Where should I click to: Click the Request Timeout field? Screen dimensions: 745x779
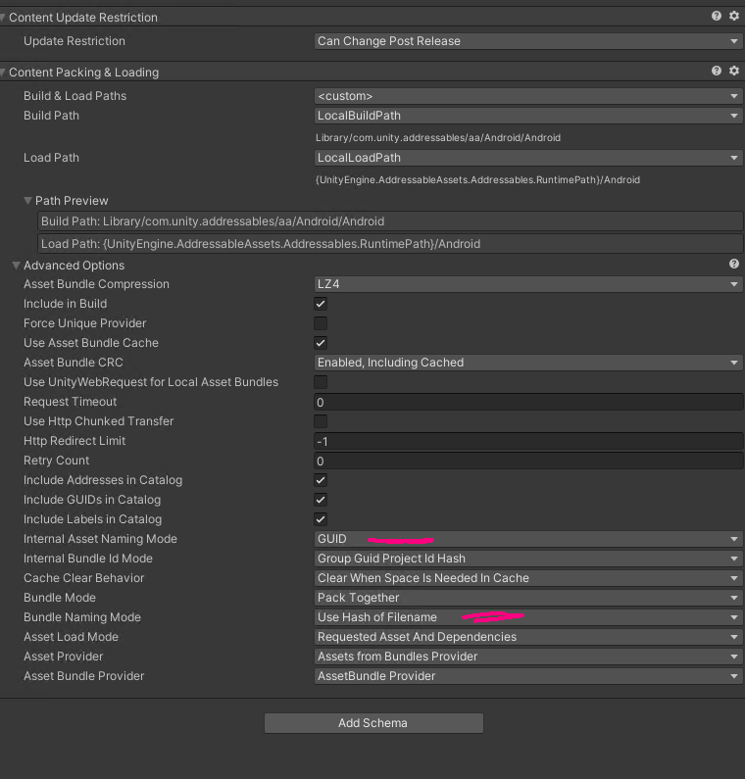(527, 402)
